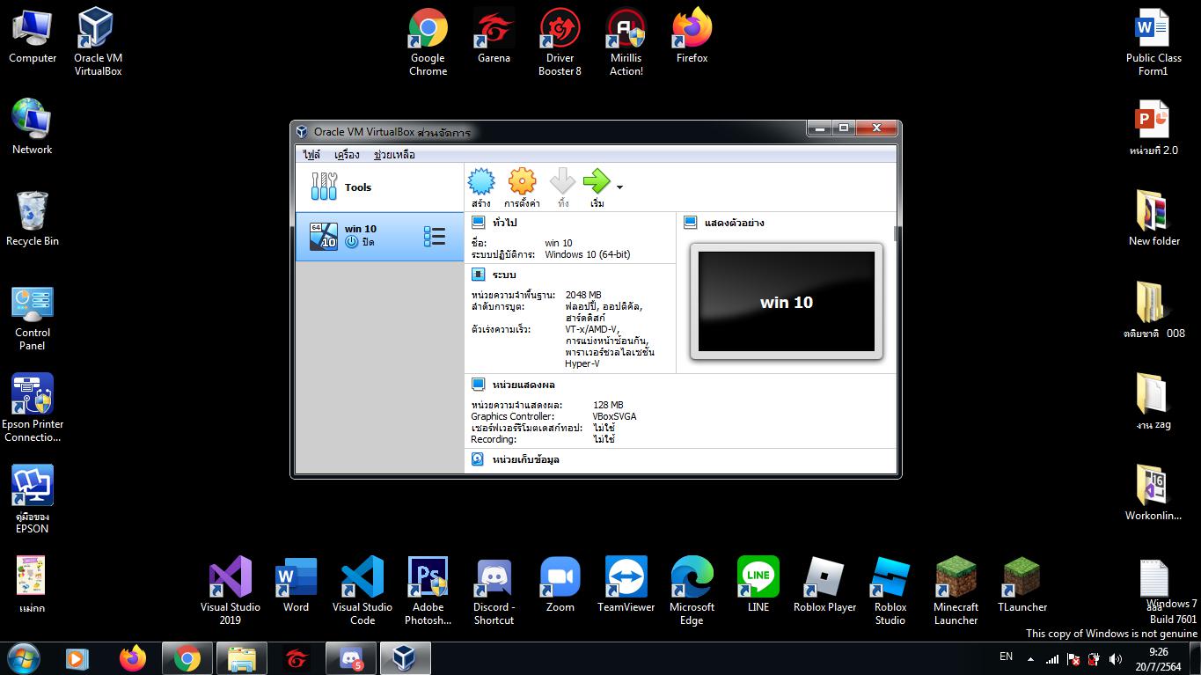The image size is (1201, 675).
Task: Open LINE desktop shortcut
Action: 758,585
